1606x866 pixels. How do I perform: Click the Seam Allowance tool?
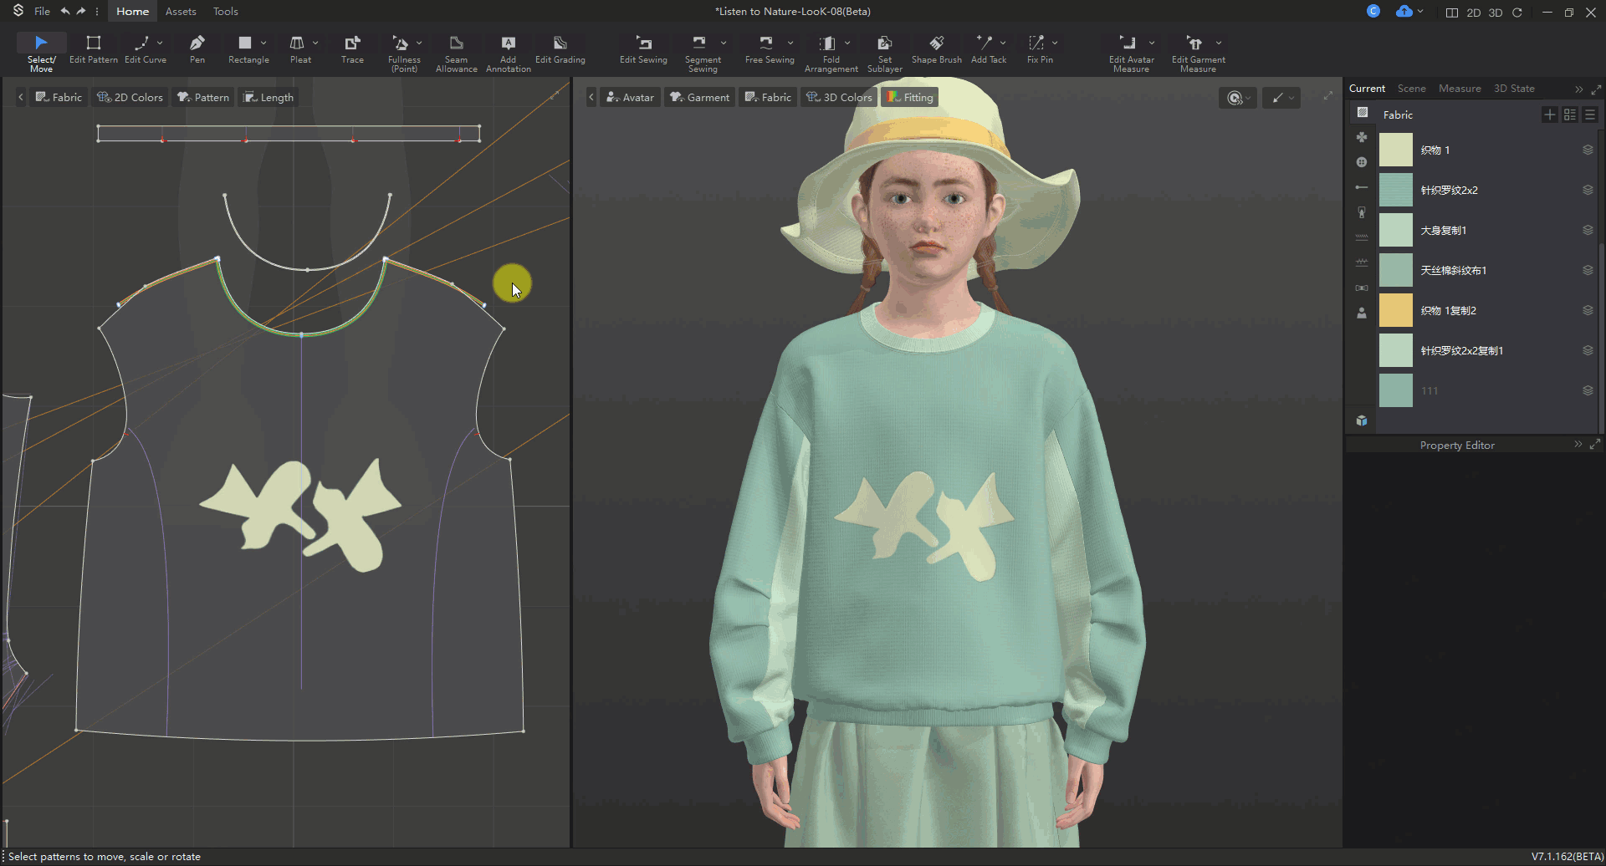456,53
